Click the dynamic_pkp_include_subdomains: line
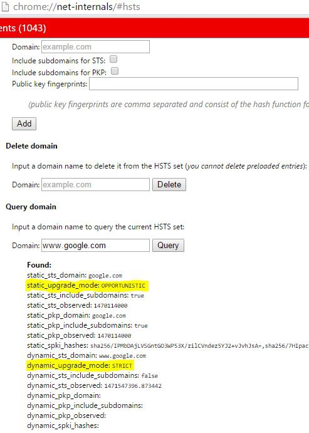309x433 pixels. 85,405
